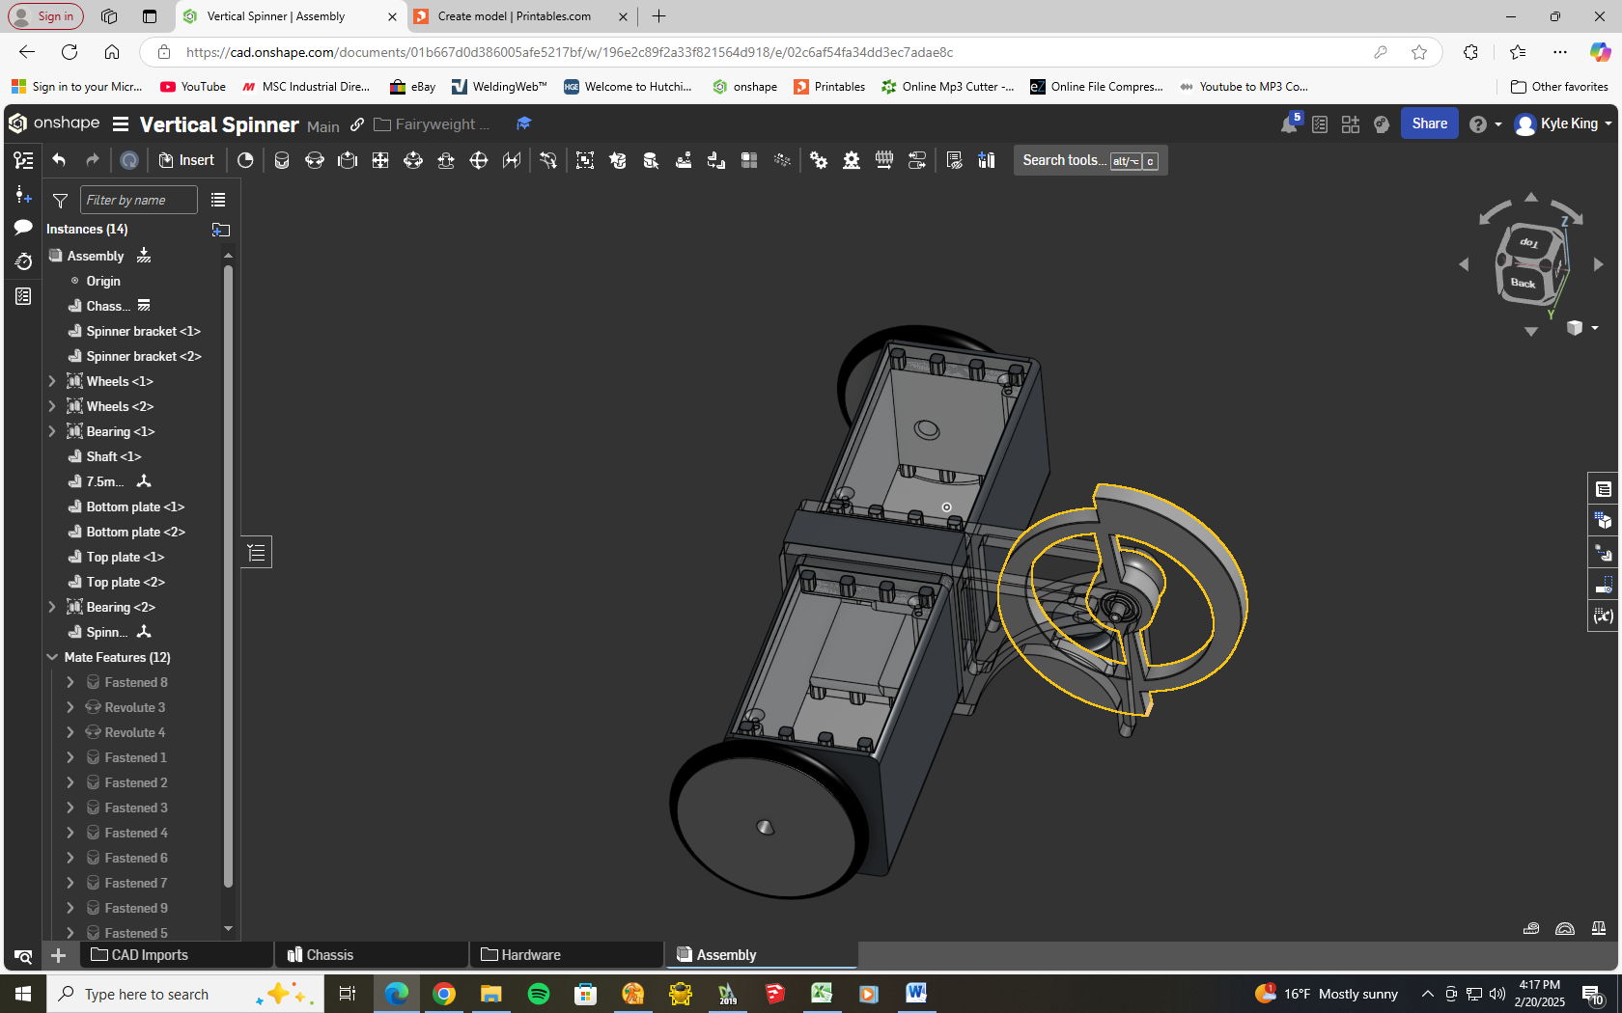
Task: Collapse the Mate Features section
Action: [x=52, y=657]
